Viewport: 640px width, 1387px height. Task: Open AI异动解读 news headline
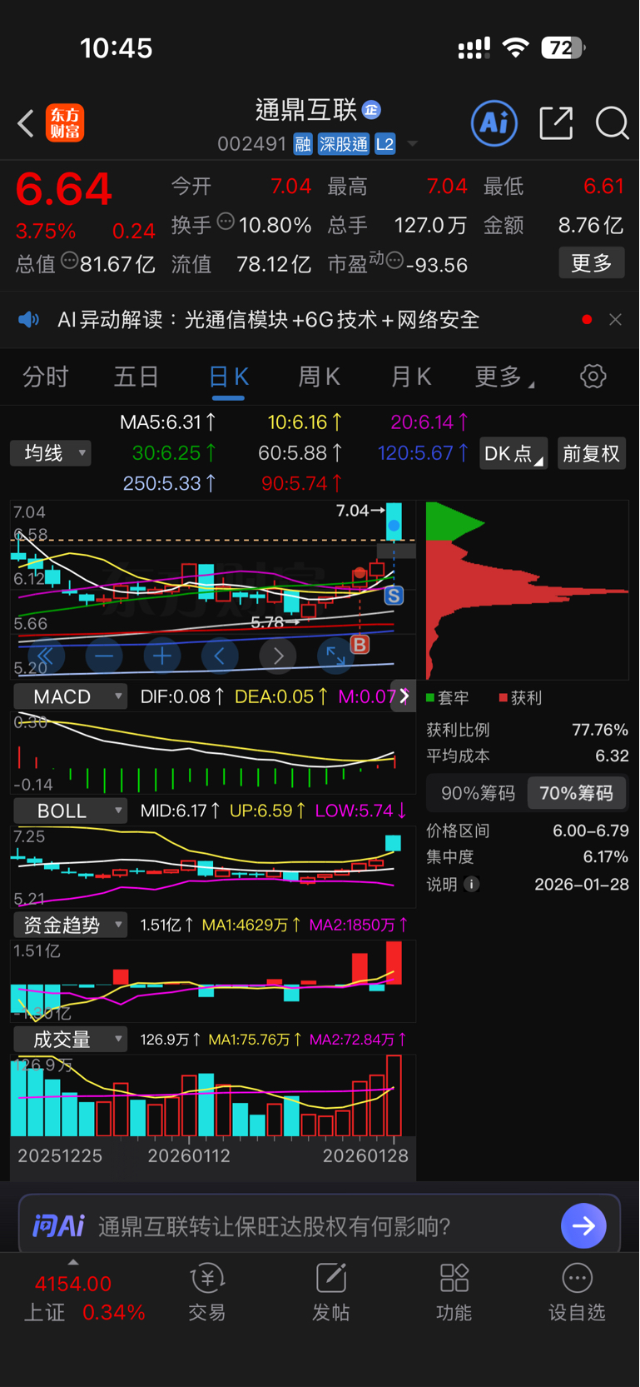[268, 320]
